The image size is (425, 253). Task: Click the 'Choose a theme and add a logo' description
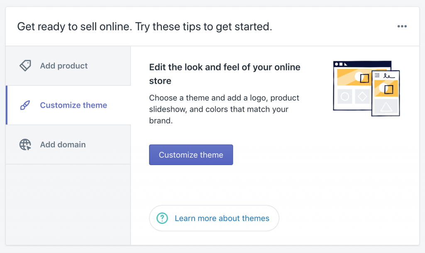[x=224, y=109]
